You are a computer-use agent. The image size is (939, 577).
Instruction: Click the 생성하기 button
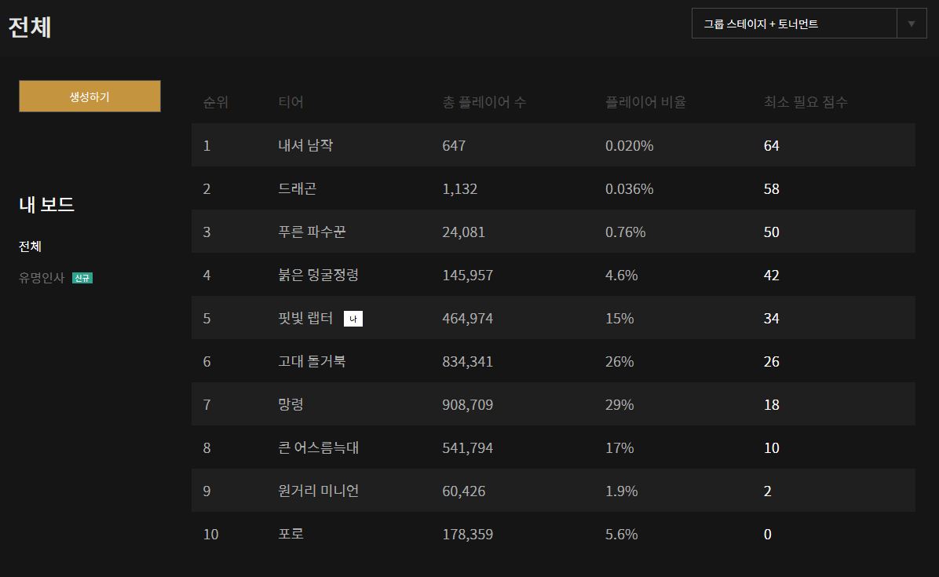(x=90, y=97)
